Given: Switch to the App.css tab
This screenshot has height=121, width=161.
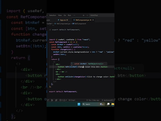Looking at the screenshot, I should coord(64,20).
